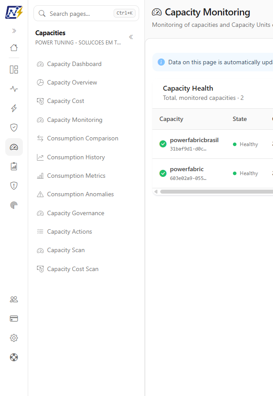This screenshot has width=273, height=396.
Task: Click the Capacity Overview pie icon
Action: [x=40, y=82]
